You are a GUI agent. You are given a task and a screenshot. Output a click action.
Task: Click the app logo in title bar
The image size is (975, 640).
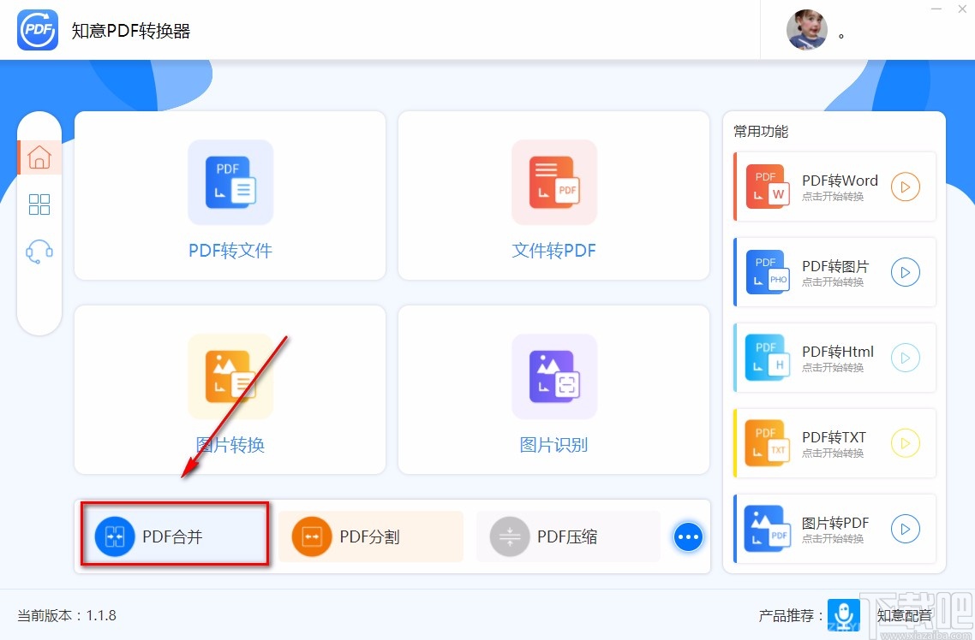38,30
